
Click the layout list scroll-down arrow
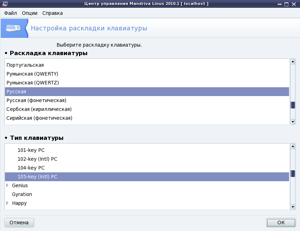point(293,122)
